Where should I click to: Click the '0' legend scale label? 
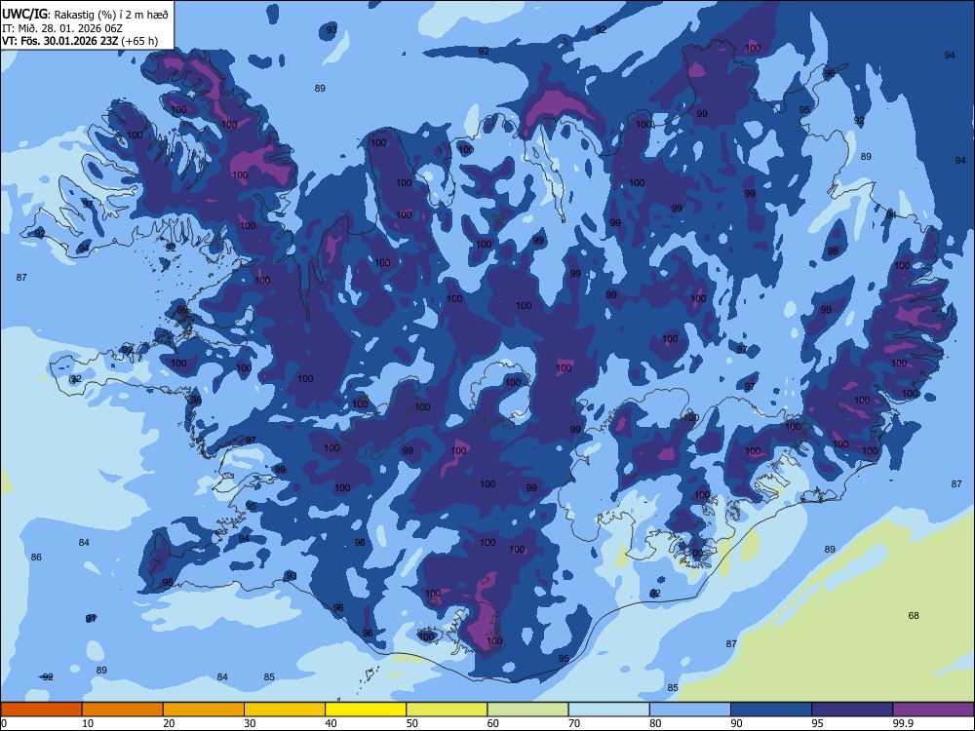pyautogui.click(x=4, y=723)
